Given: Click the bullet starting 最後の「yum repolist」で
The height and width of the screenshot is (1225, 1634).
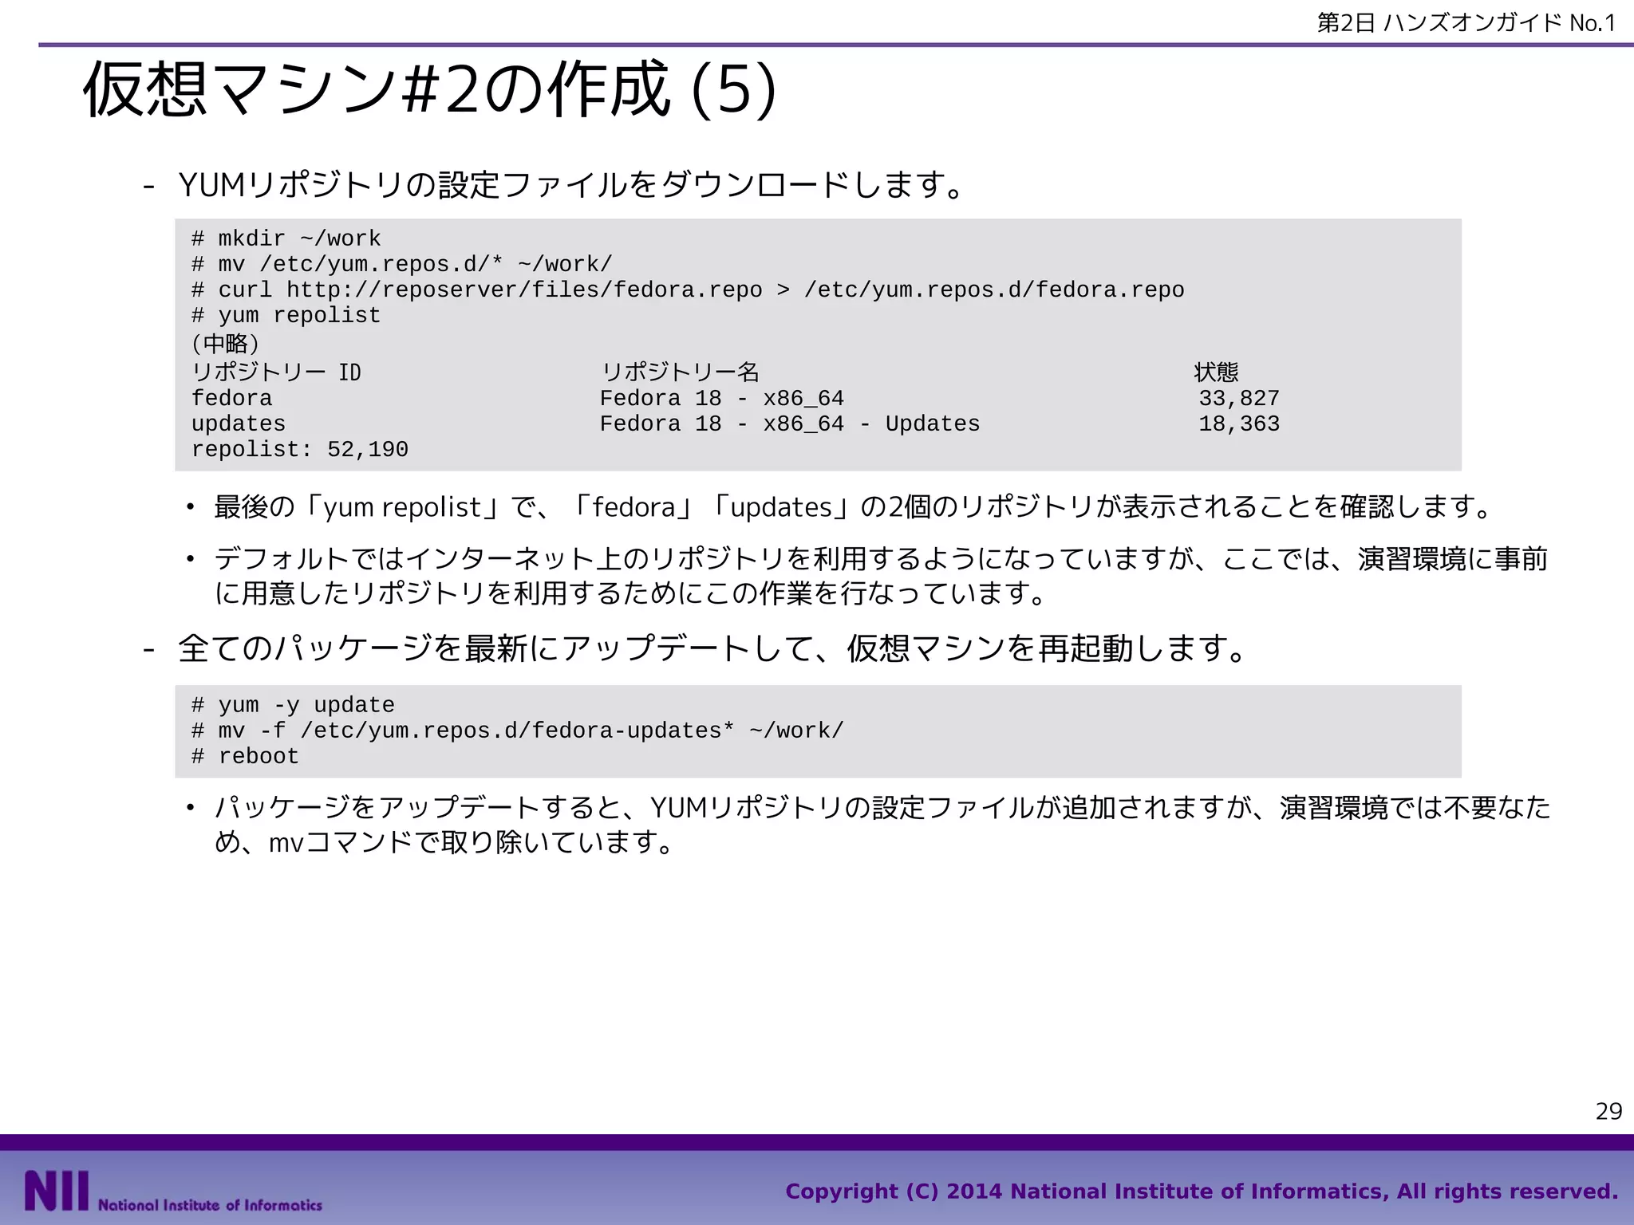Looking at the screenshot, I should point(852,507).
